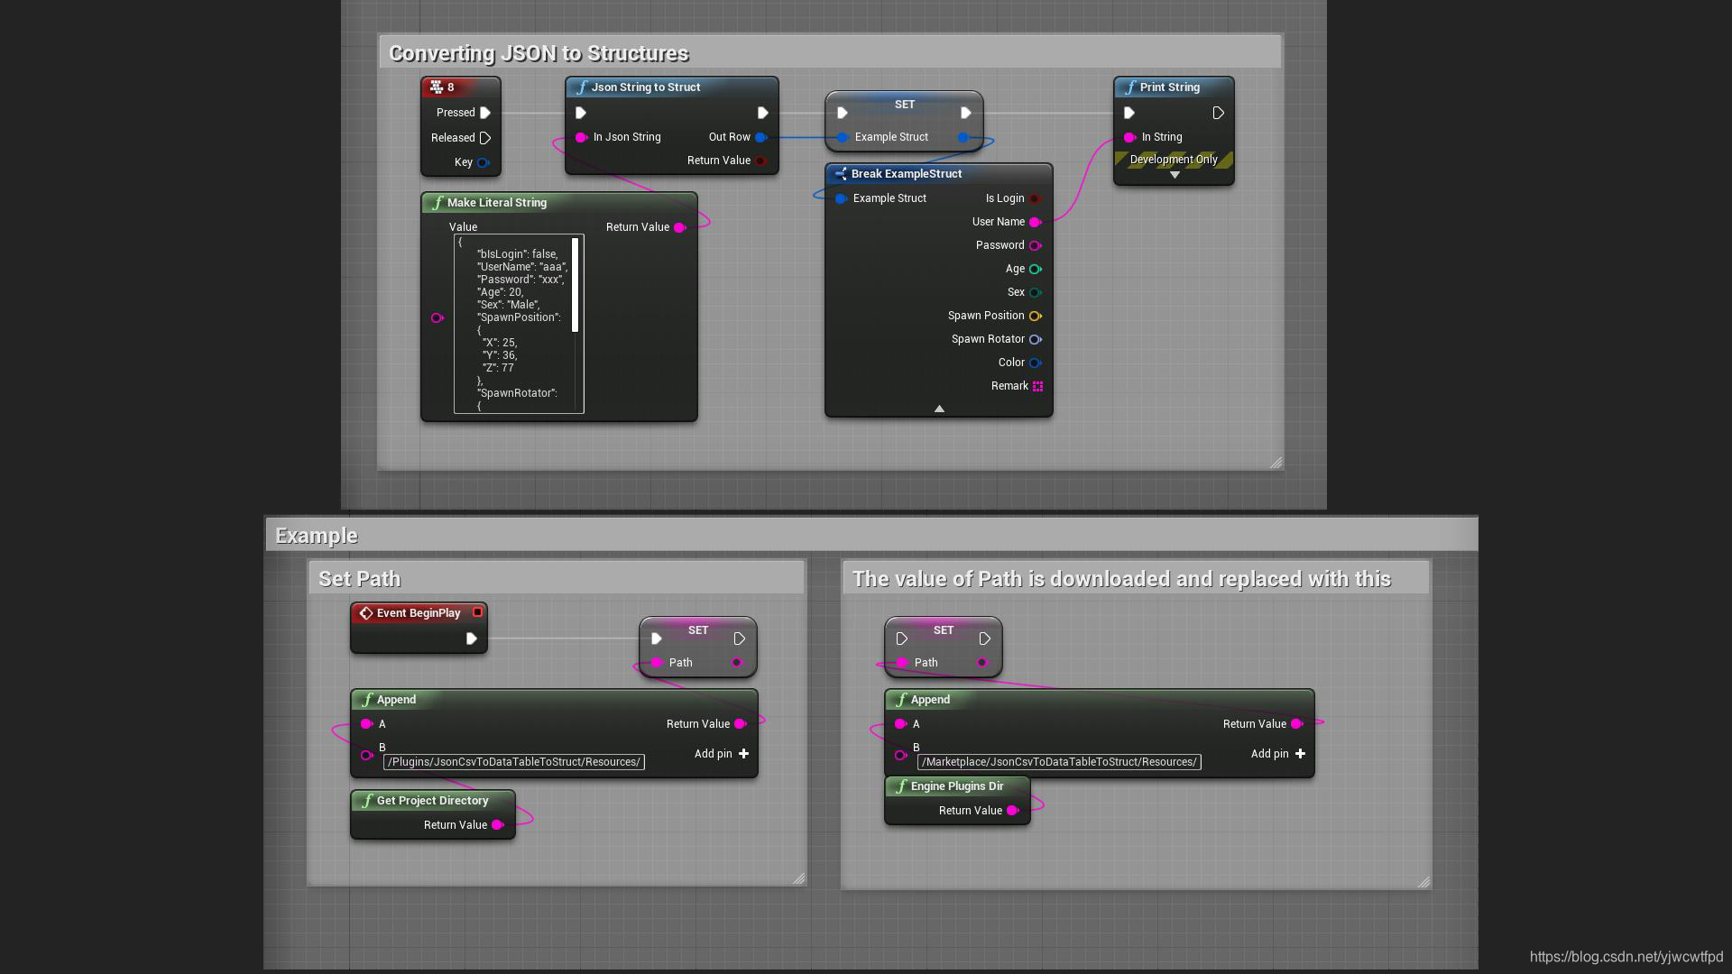Click the Make Literal String value scrollbar
The image size is (1732, 974).
tap(576, 285)
